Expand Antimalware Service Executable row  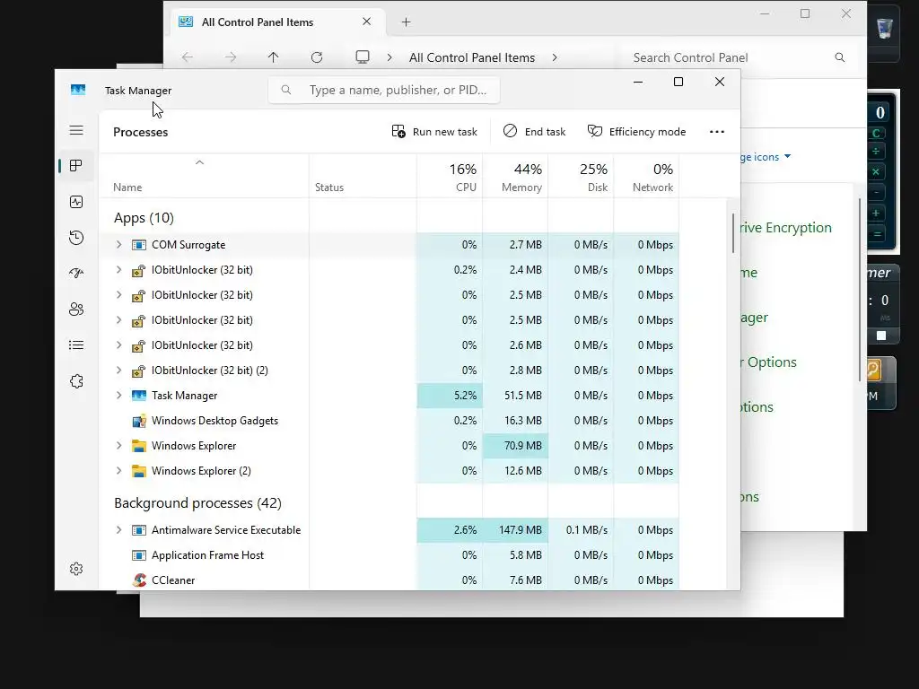pos(119,530)
